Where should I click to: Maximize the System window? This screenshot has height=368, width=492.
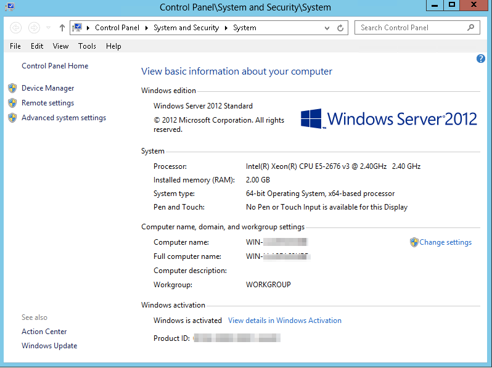[452, 5]
